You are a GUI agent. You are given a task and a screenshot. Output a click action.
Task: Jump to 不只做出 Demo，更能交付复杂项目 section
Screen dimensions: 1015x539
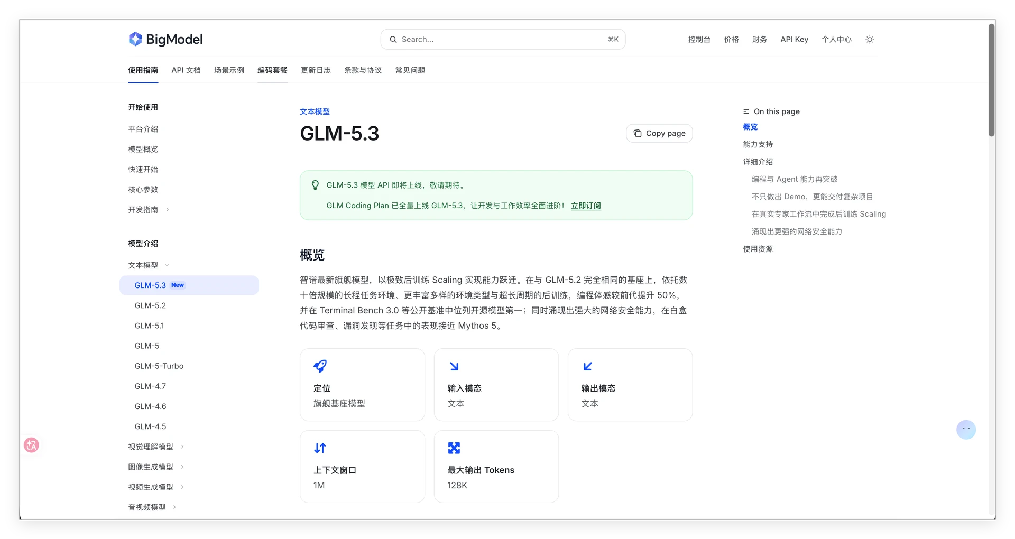pyautogui.click(x=813, y=197)
